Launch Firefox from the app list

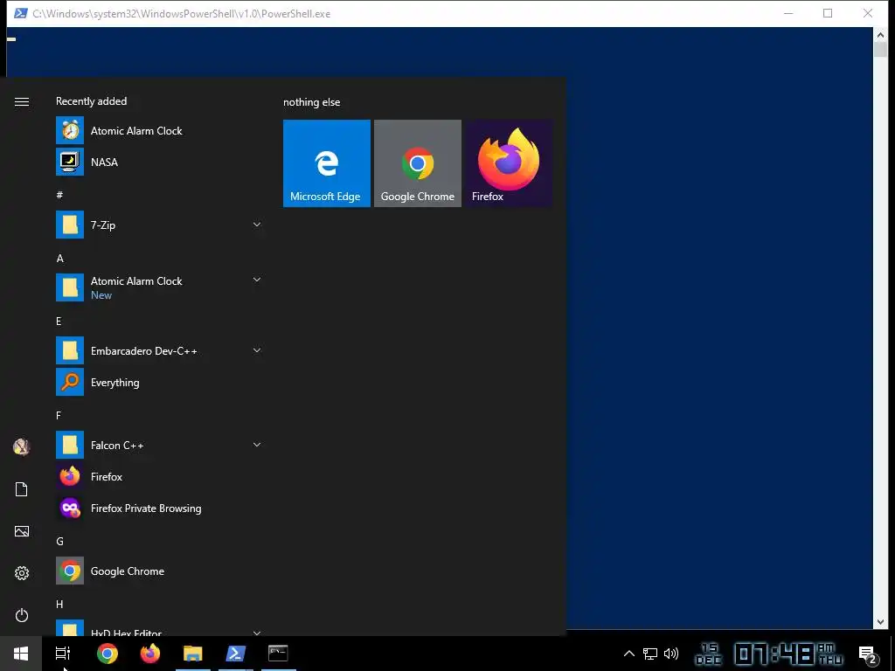[159, 476]
